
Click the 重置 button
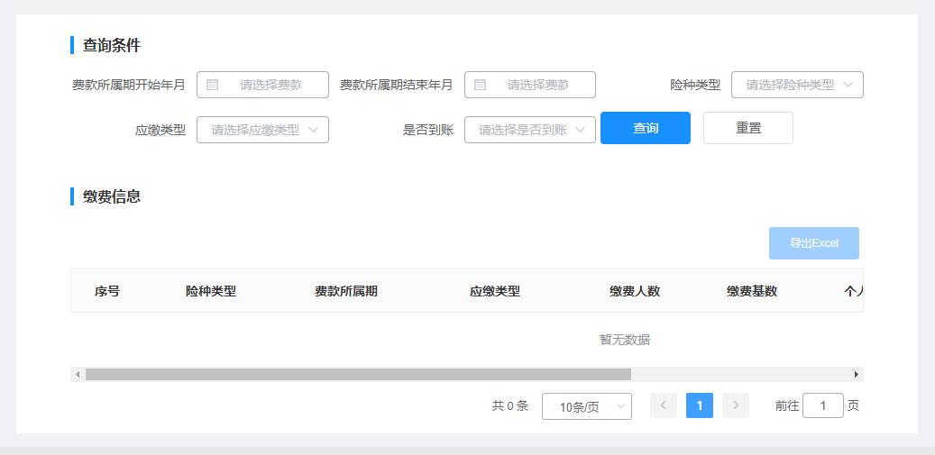pos(748,128)
